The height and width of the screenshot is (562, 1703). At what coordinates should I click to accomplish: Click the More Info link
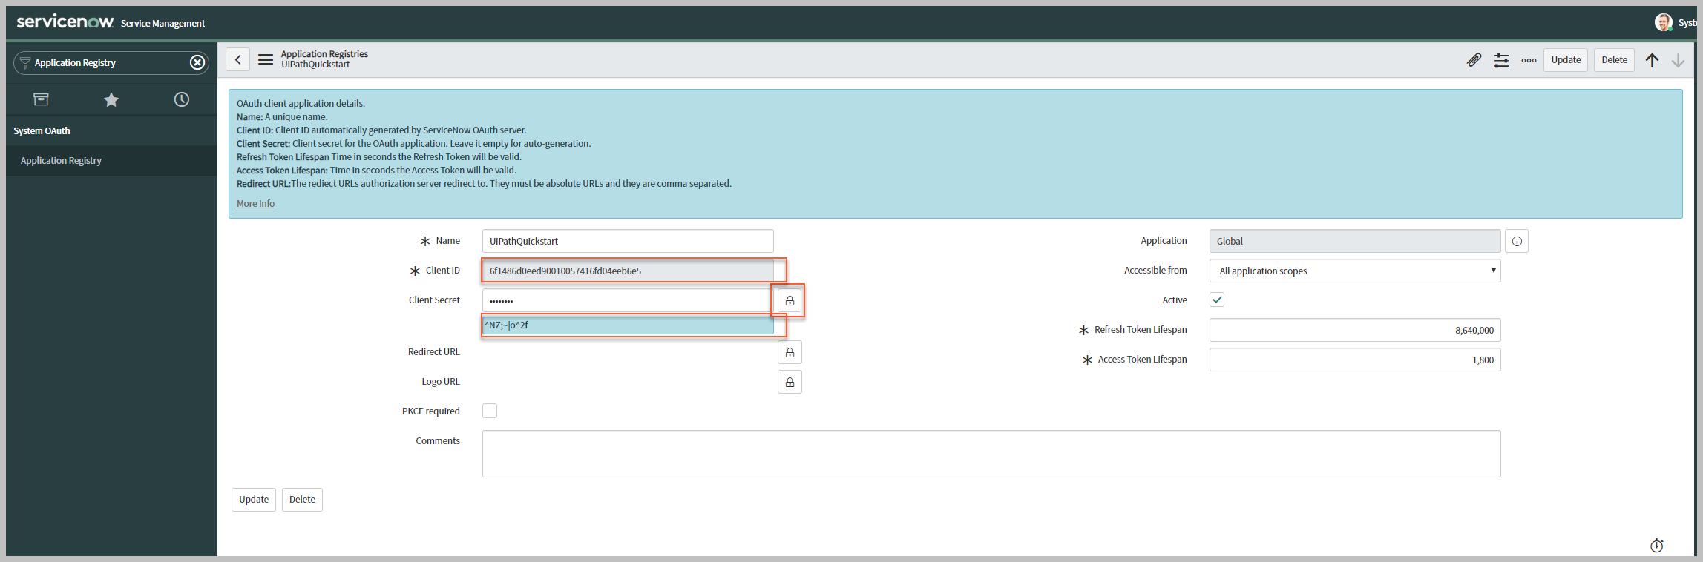point(255,204)
